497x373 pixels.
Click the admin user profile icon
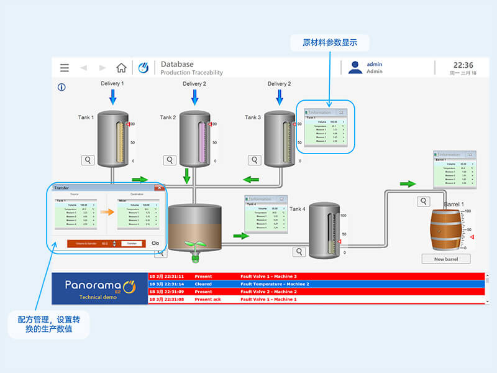[x=355, y=68]
